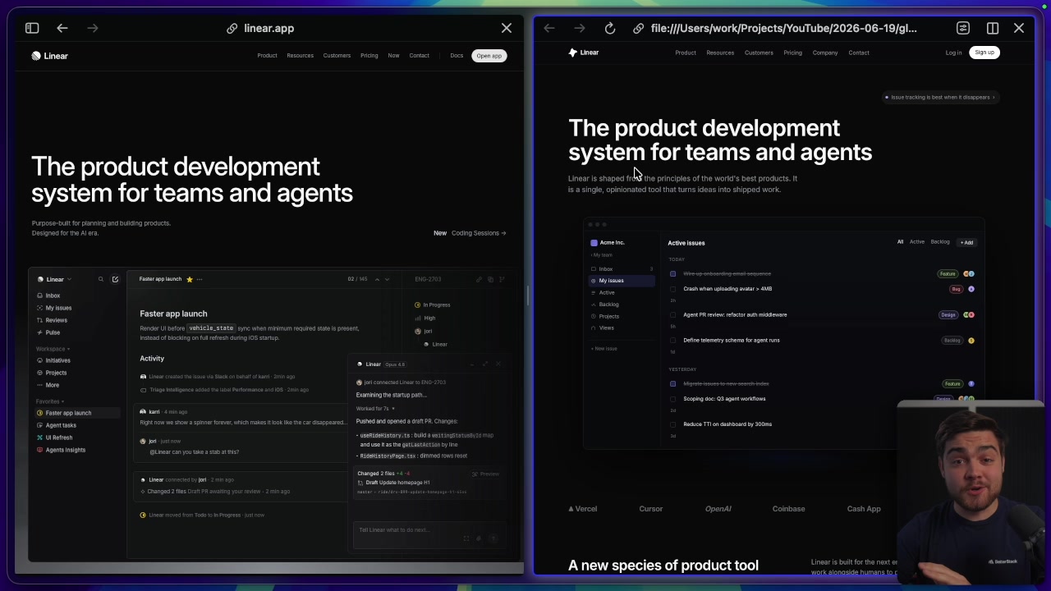Select the Active filter tab in issues mockup
This screenshot has height=591, width=1051.
(x=916, y=242)
